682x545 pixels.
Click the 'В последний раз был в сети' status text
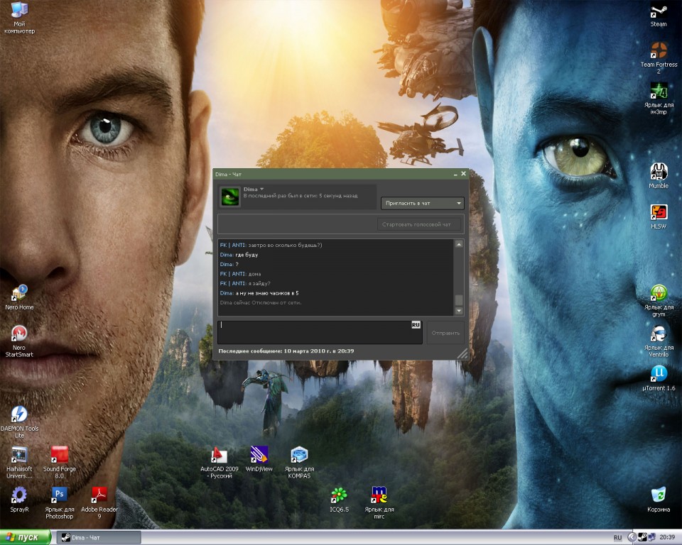tap(301, 196)
